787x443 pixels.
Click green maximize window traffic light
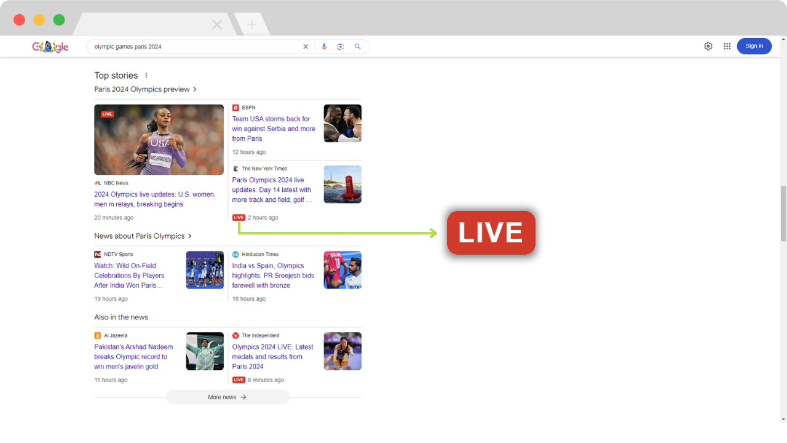click(x=59, y=20)
